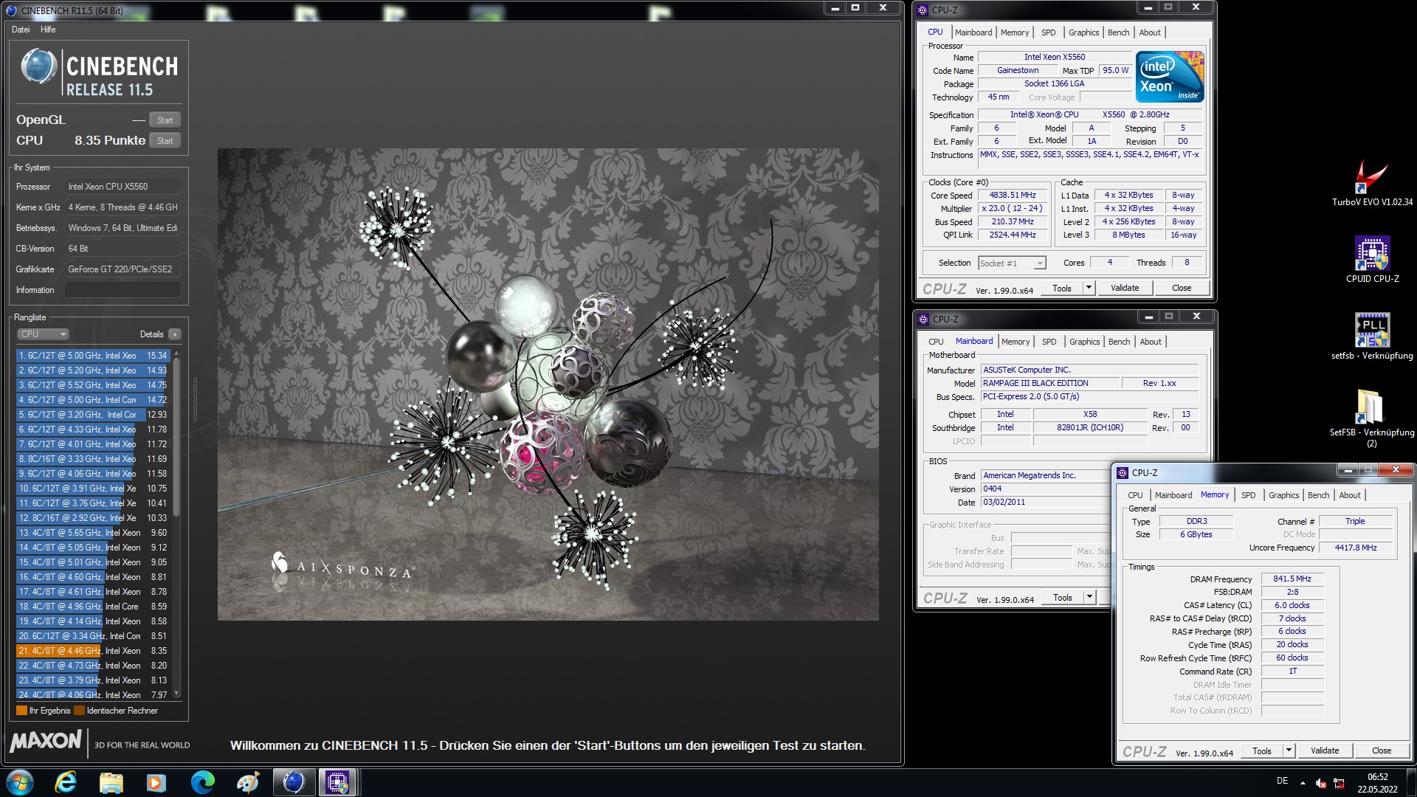Show hidden tray icons arrow
Screen dimensions: 1417x797
[1303, 782]
